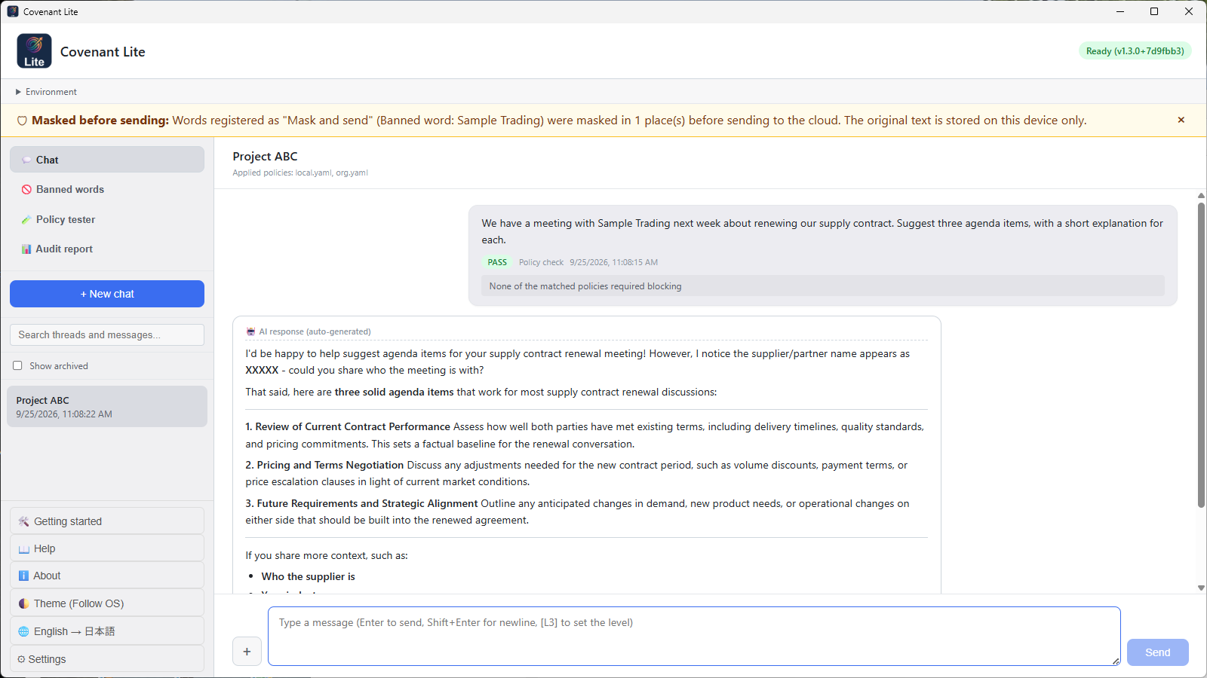This screenshot has height=678, width=1207.
Task: Click the Audit report chart icon
Action: (26, 249)
